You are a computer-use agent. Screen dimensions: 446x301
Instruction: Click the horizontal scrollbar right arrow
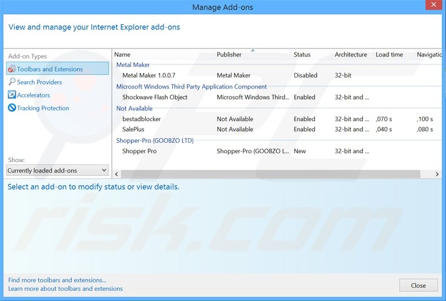click(437, 174)
